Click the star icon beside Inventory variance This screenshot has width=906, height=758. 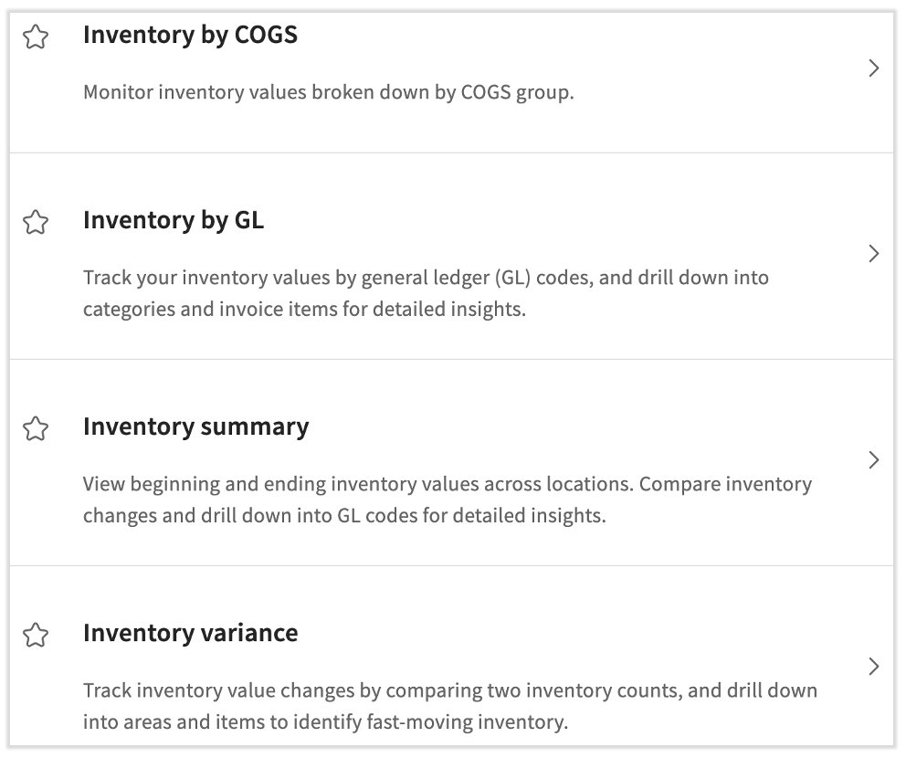click(x=36, y=634)
